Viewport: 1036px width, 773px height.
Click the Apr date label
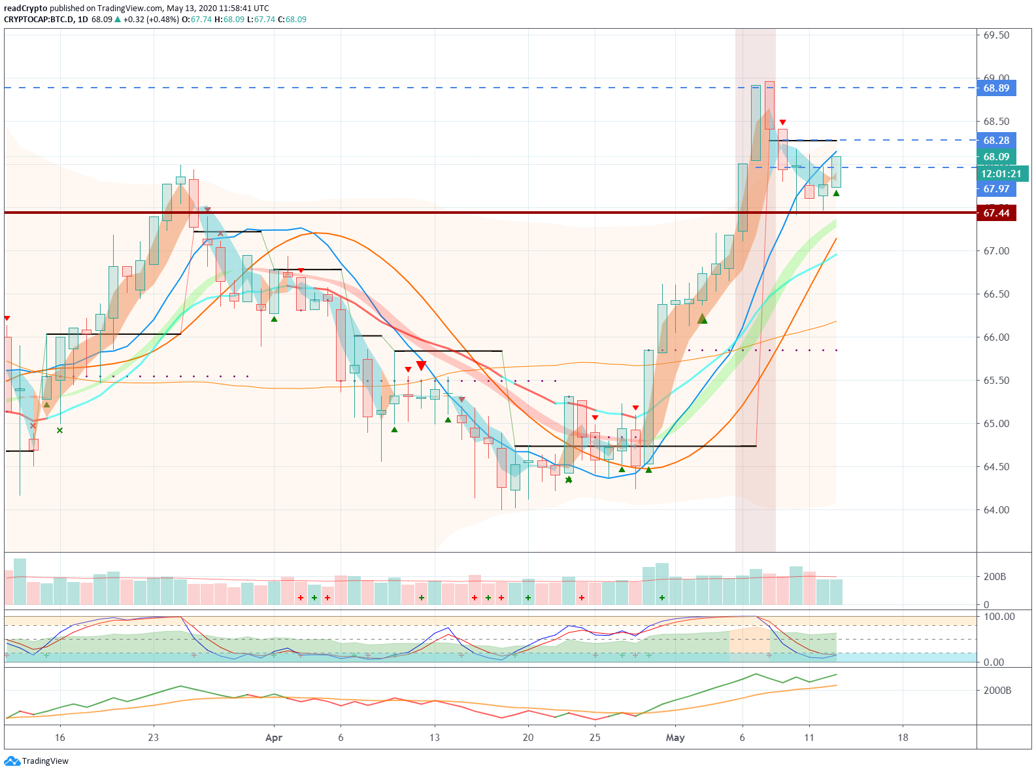[x=274, y=738]
